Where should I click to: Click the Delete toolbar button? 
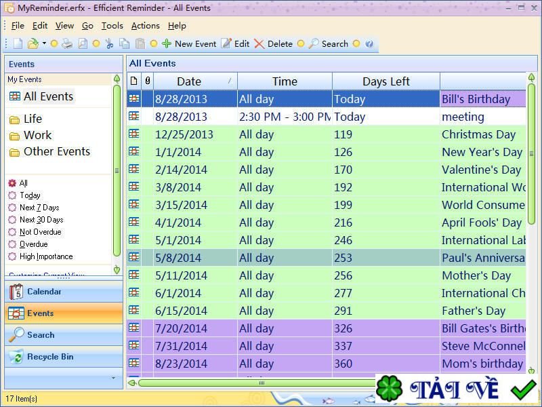click(273, 43)
